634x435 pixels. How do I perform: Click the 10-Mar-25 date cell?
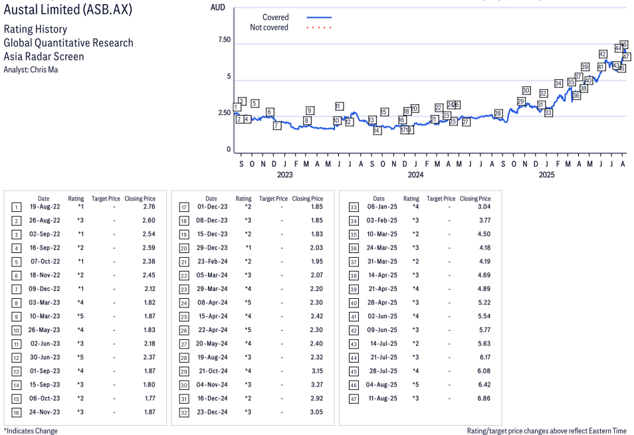pyautogui.click(x=382, y=234)
